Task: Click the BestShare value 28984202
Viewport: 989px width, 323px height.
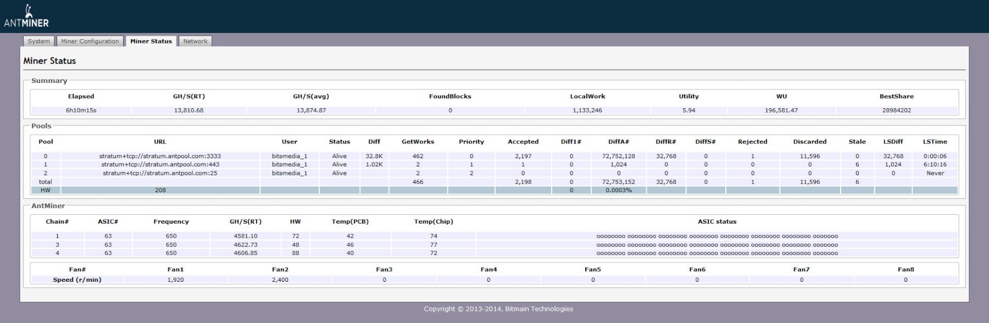Action: tap(896, 110)
